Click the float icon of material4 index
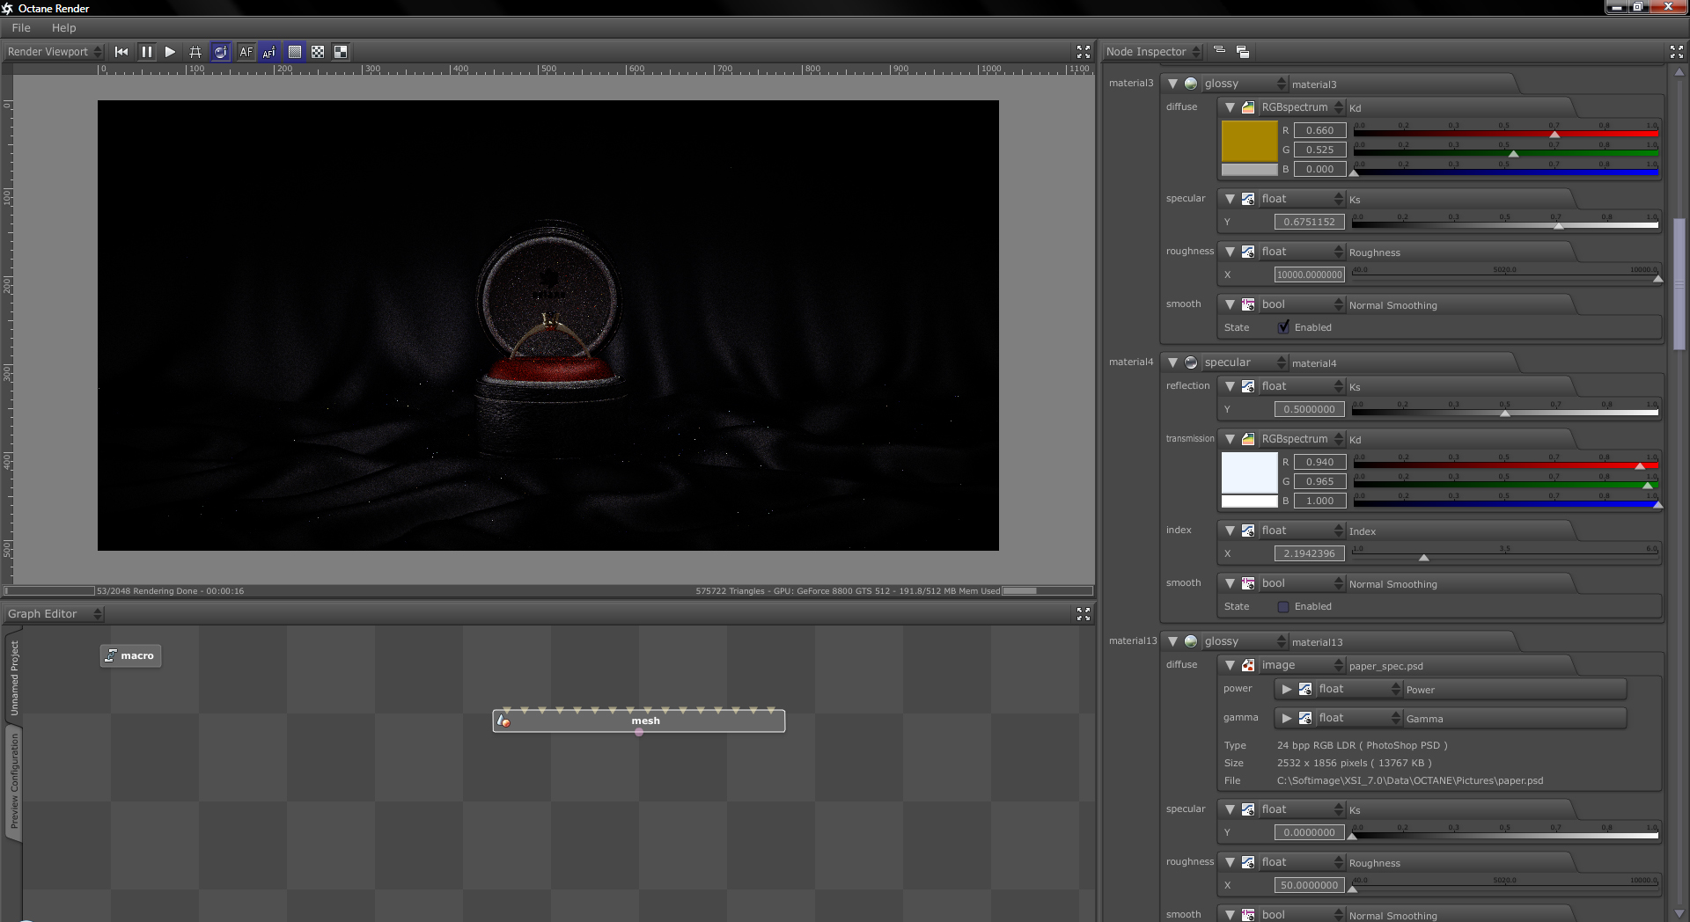 point(1248,531)
